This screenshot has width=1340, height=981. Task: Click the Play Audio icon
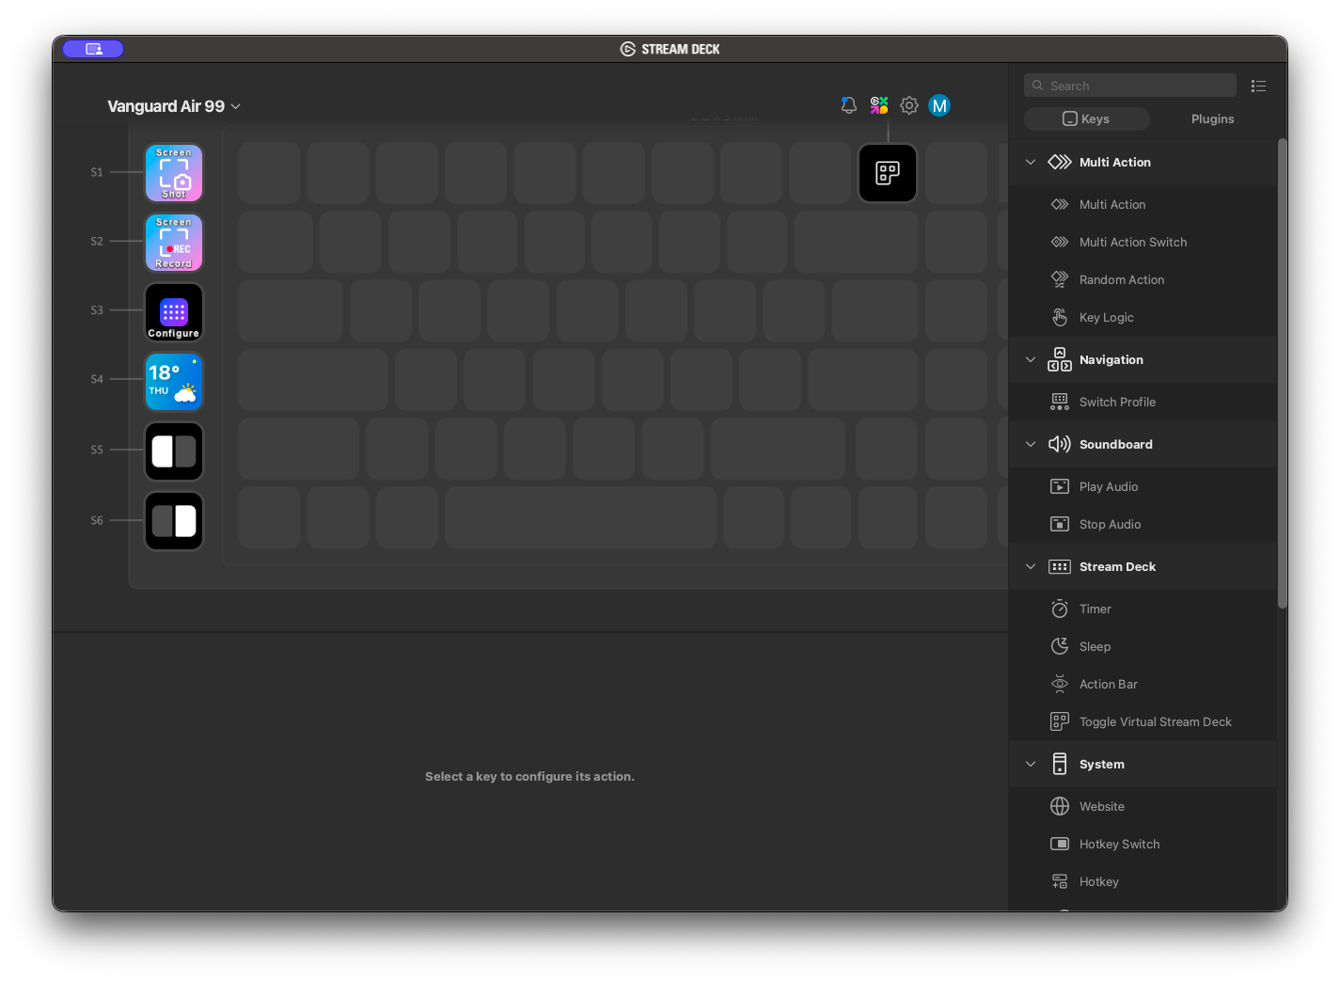click(x=1060, y=486)
